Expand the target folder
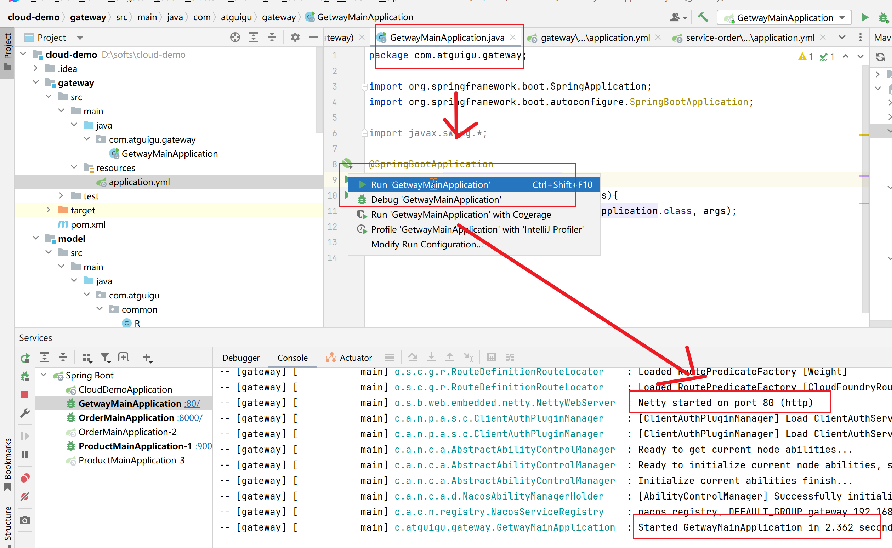 click(x=48, y=210)
